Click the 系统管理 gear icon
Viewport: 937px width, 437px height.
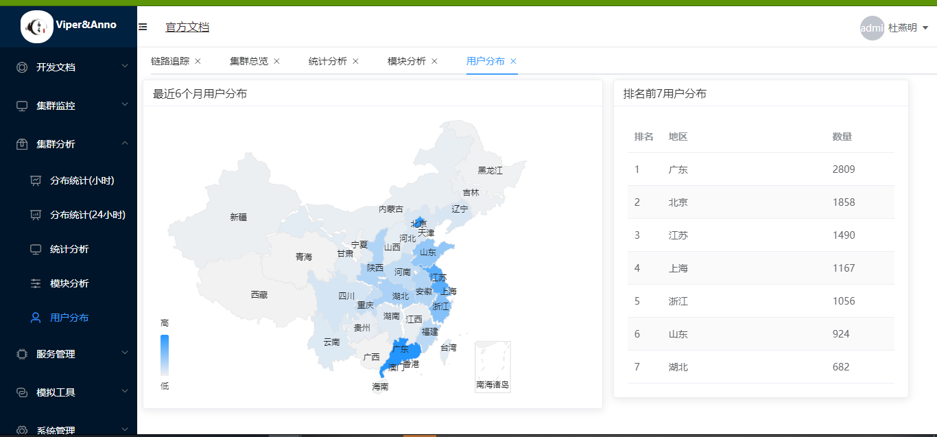22,431
